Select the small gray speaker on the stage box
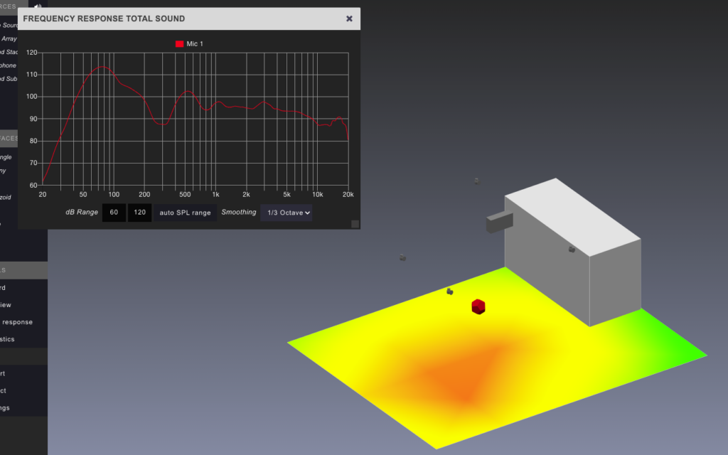This screenshot has height=455, width=728. [572, 249]
